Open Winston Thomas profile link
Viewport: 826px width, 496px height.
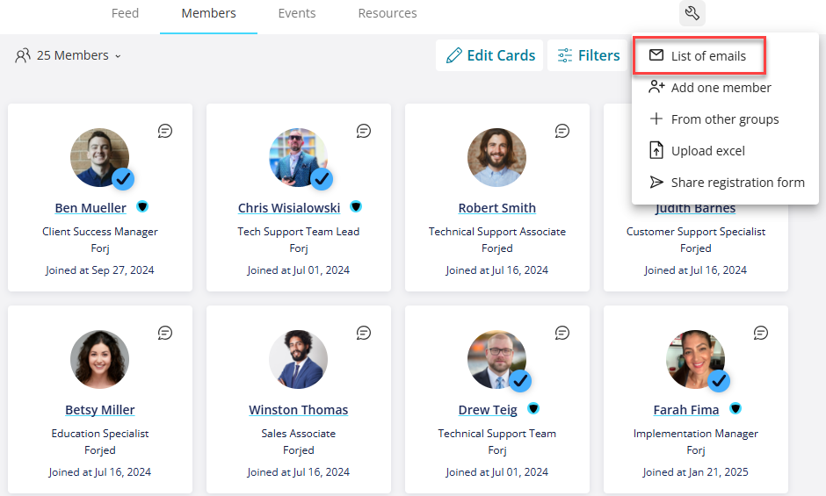(x=298, y=410)
